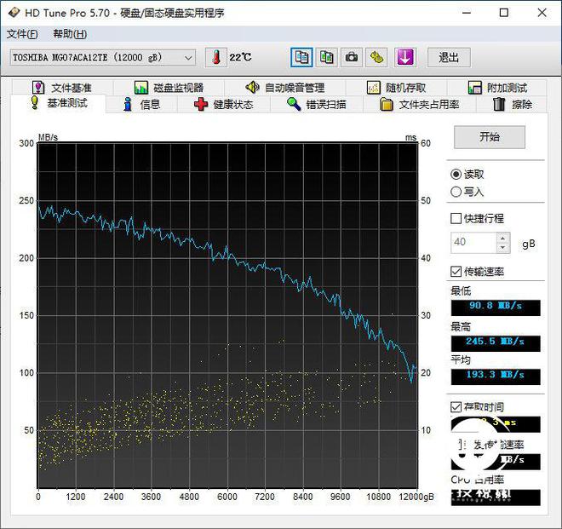This screenshot has height=529, width=562.
Task: Copy text results to clipboard
Action: pyautogui.click(x=301, y=57)
